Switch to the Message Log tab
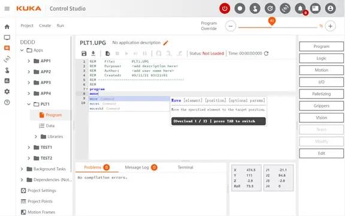Image resolution: width=345 pixels, height=216 pixels. 141,167
